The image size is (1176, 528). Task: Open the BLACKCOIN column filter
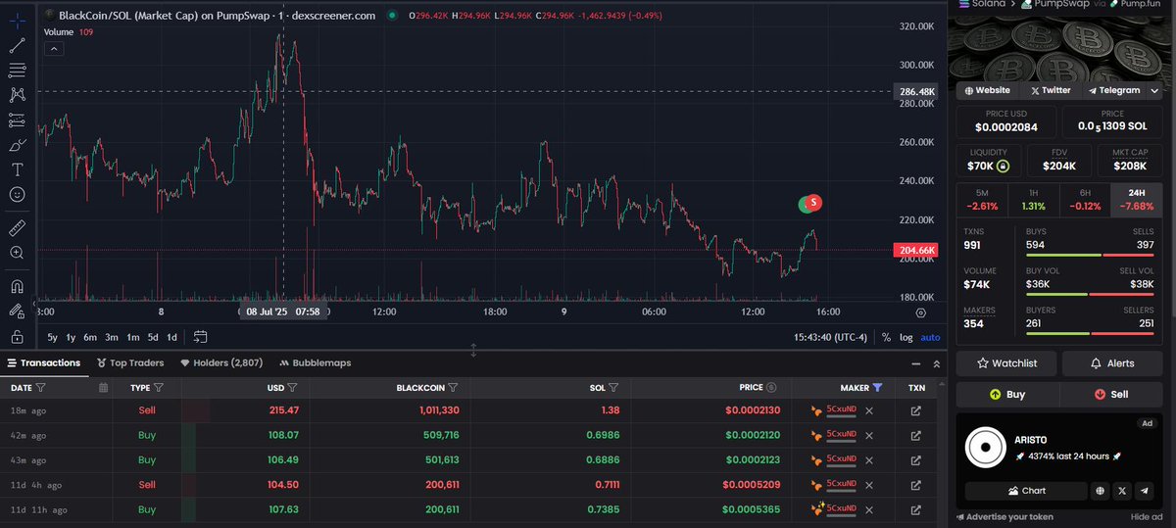453,388
